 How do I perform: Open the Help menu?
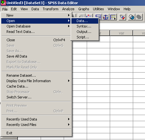pos(127,9)
